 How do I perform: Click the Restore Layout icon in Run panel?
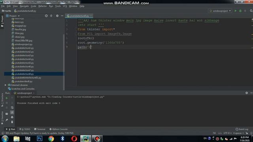click(7, 114)
